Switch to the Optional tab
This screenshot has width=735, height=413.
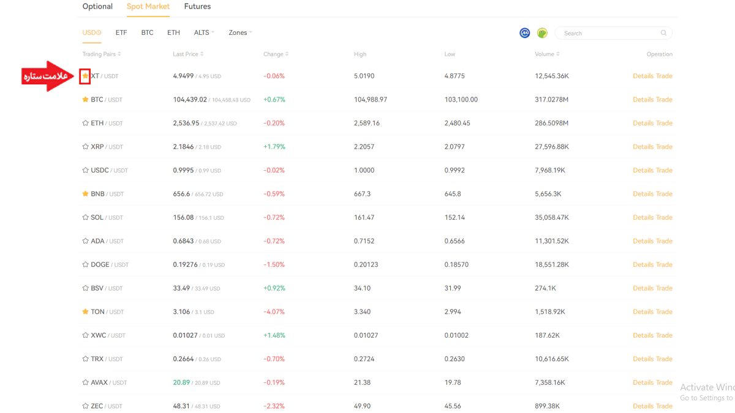(x=97, y=6)
